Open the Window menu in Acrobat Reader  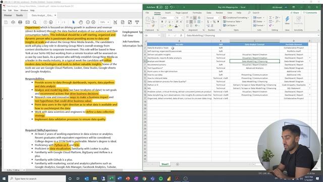pos(24,10)
